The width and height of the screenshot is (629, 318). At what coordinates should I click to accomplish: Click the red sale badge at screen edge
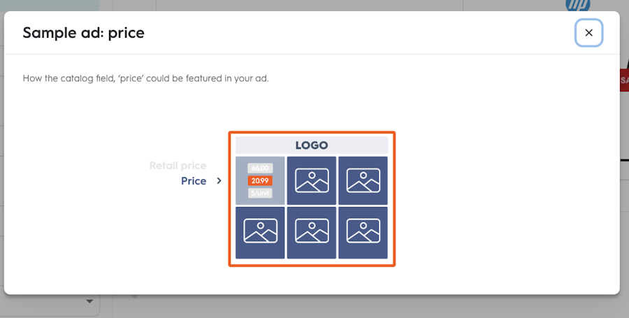pyautogui.click(x=624, y=80)
